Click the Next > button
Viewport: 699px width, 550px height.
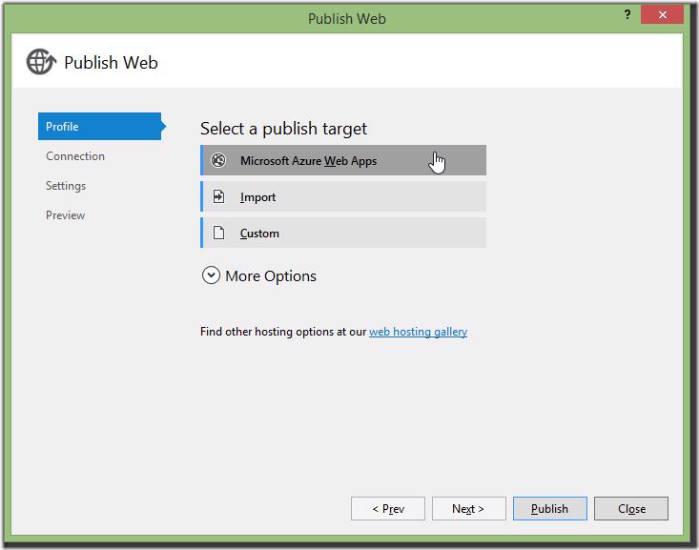(x=468, y=509)
